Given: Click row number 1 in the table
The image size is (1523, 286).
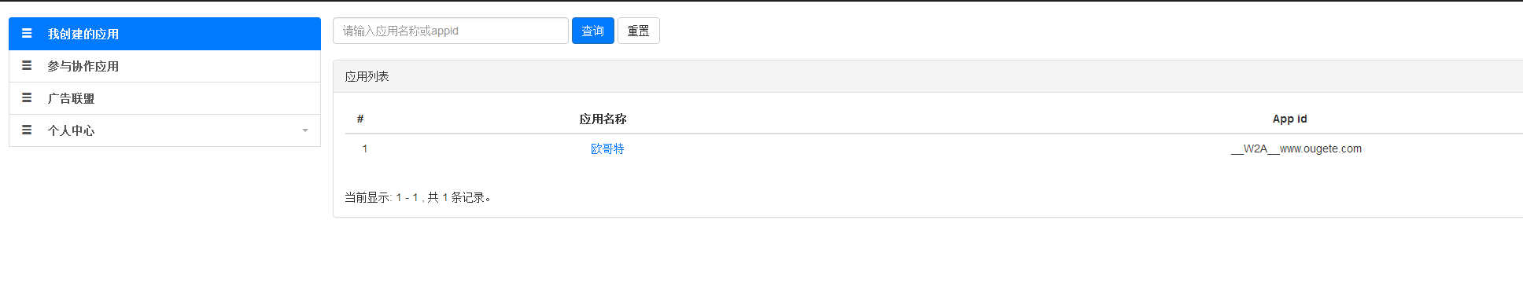Looking at the screenshot, I should click(x=365, y=148).
